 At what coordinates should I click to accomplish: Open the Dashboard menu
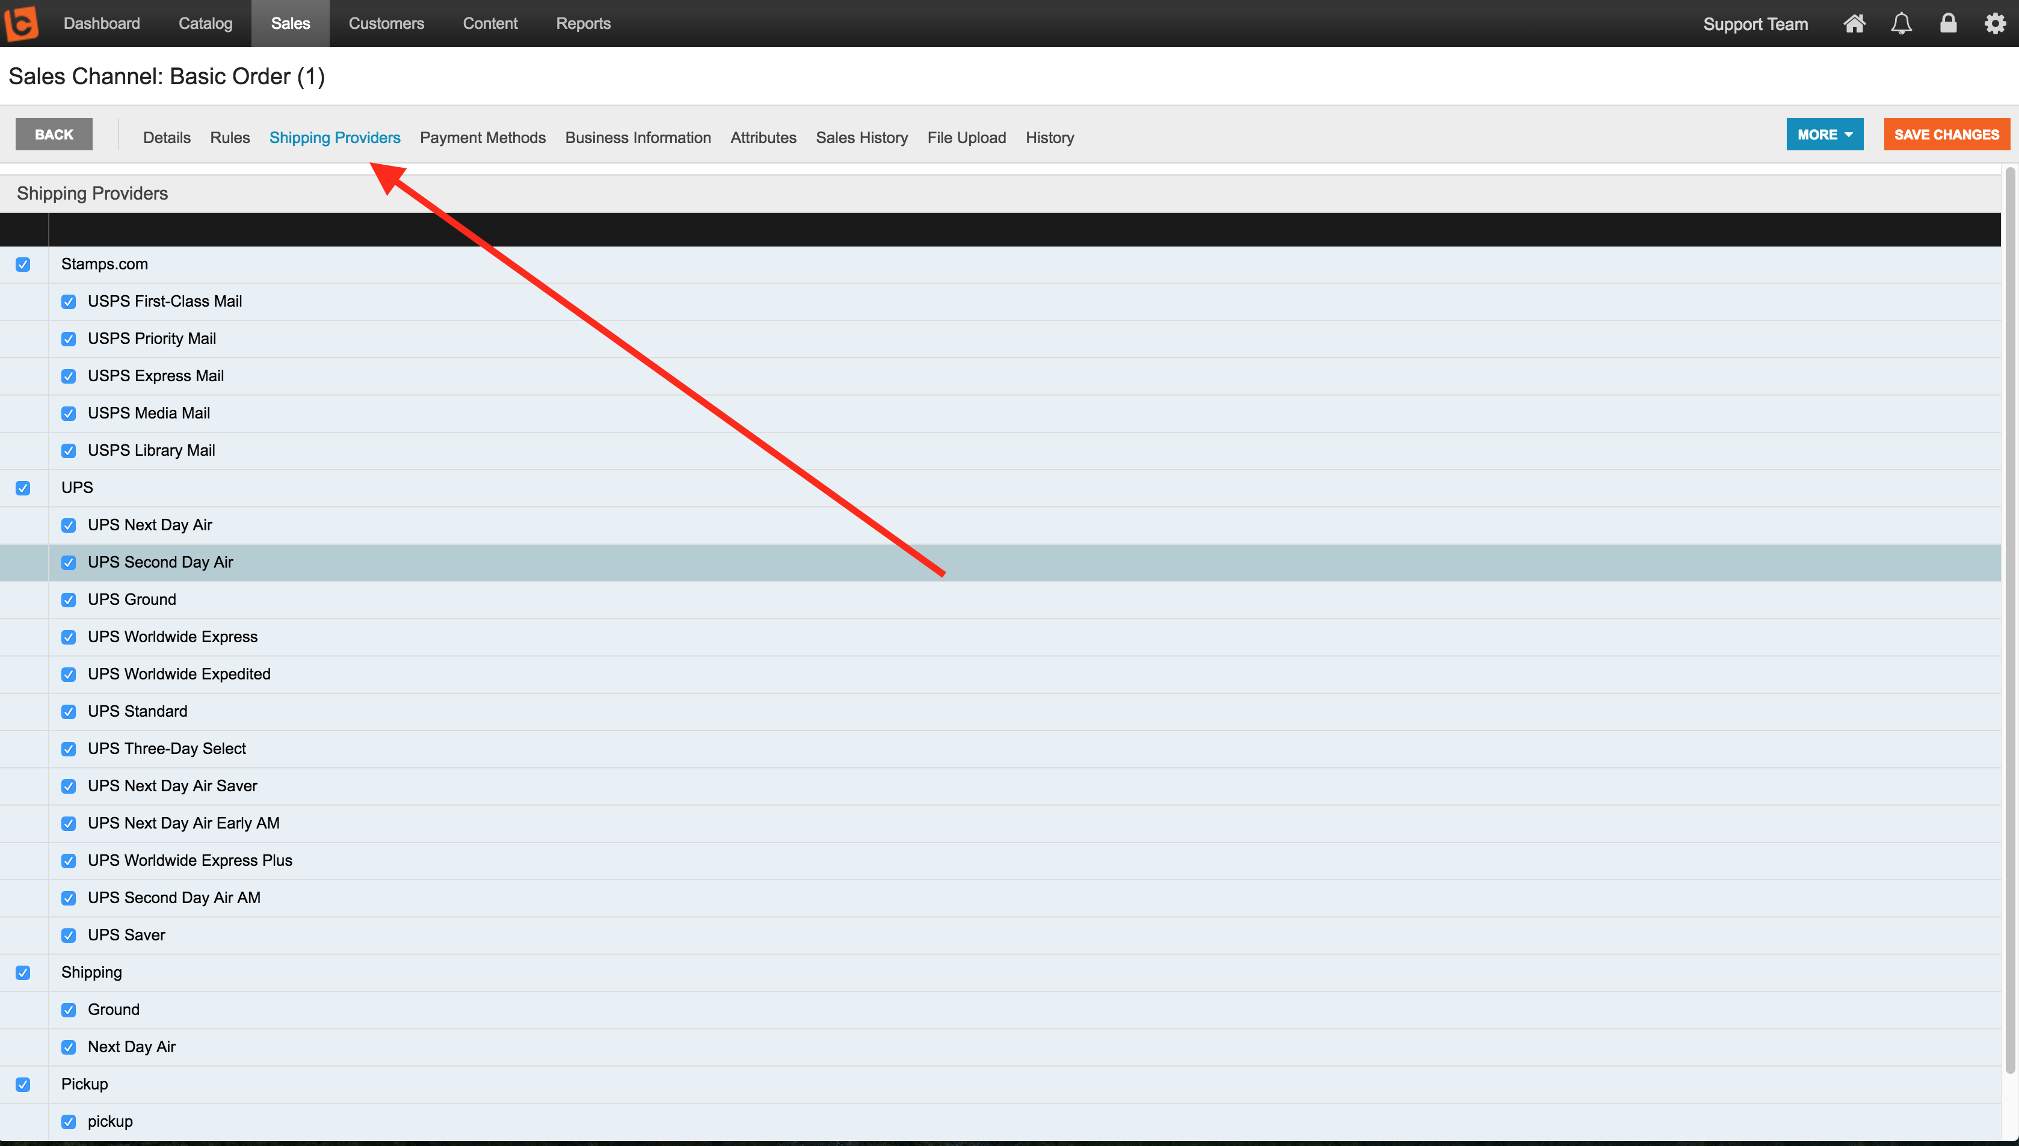[102, 23]
